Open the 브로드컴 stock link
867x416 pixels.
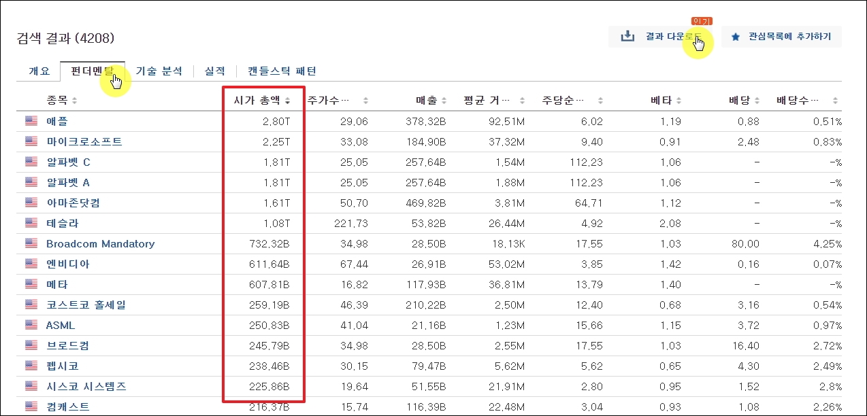67,345
